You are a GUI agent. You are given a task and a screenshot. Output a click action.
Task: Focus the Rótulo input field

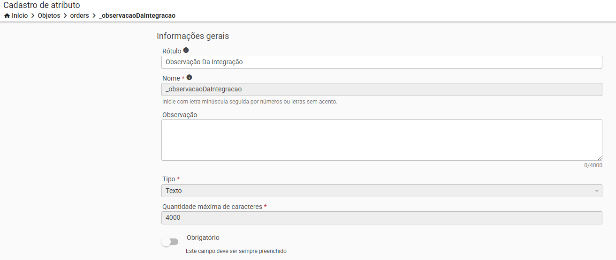(381, 62)
